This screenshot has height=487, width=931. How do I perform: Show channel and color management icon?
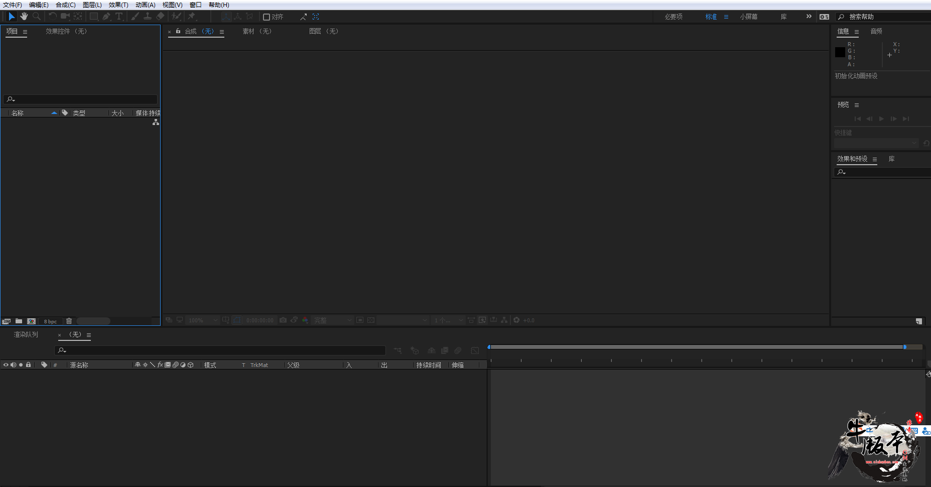(305, 320)
